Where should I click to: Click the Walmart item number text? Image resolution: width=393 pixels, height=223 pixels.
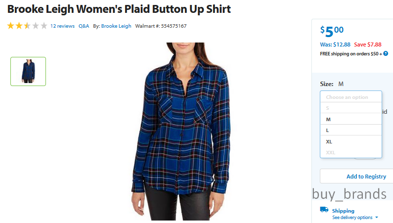click(161, 26)
